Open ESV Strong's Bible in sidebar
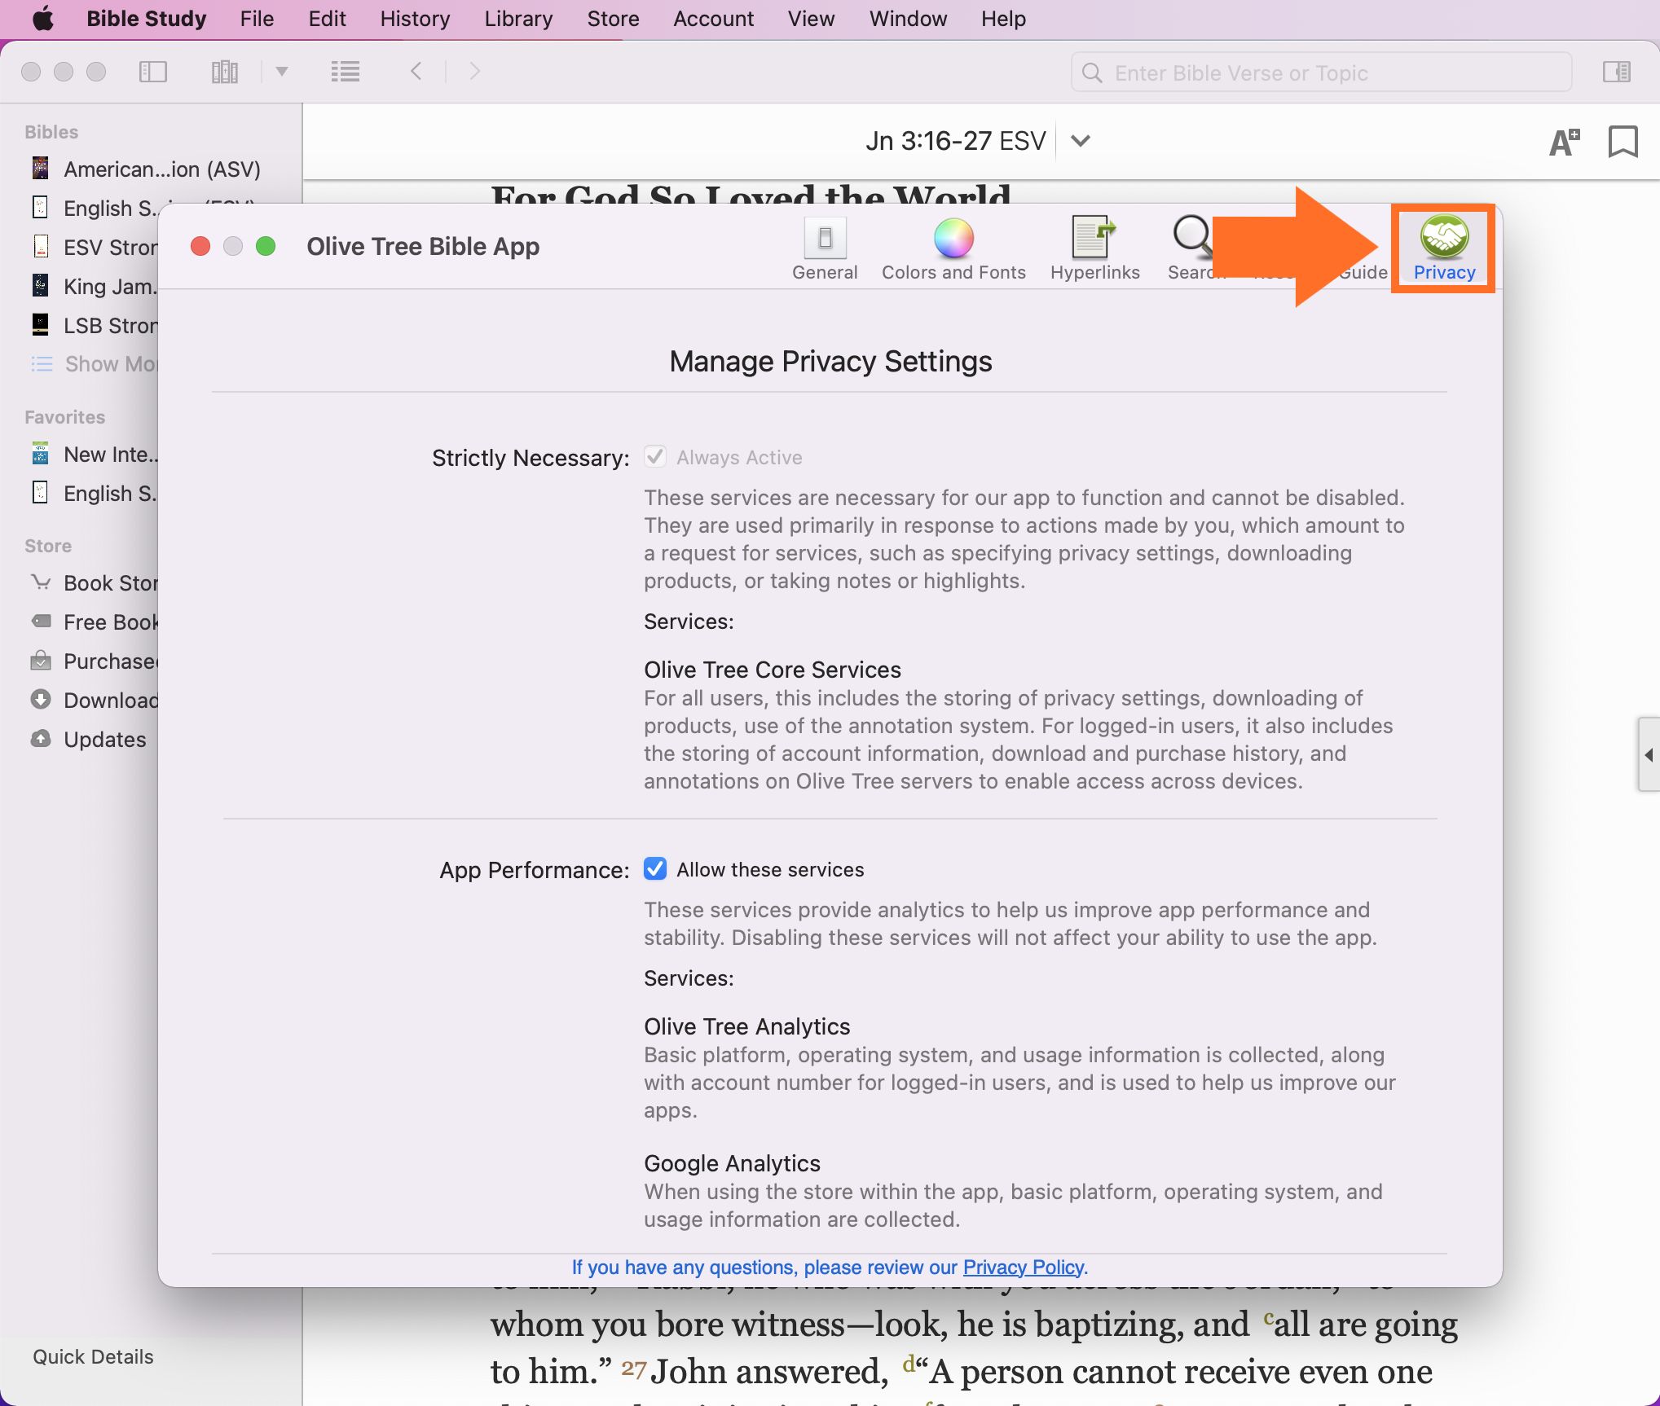The height and width of the screenshot is (1406, 1660). click(95, 247)
